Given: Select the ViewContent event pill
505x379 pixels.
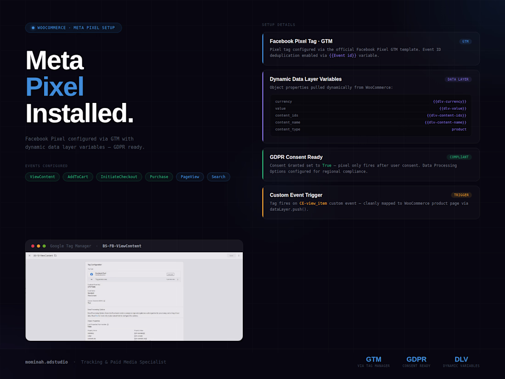Looking at the screenshot, I should [42, 177].
